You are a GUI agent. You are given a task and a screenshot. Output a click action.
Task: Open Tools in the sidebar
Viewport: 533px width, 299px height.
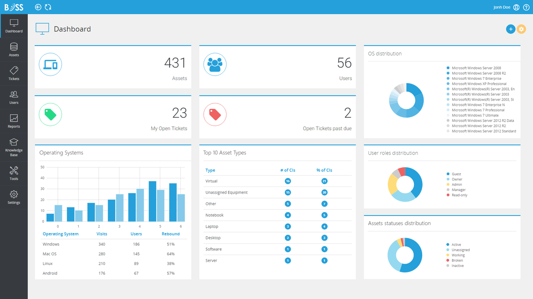click(14, 173)
